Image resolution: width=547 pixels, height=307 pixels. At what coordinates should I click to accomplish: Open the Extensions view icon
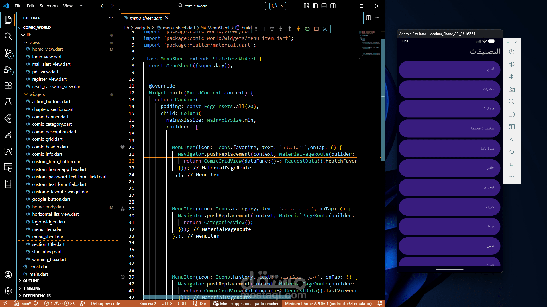point(8,86)
